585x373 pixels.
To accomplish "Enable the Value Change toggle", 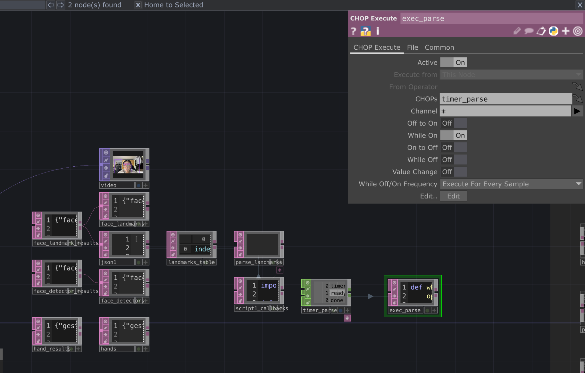I will (x=453, y=172).
